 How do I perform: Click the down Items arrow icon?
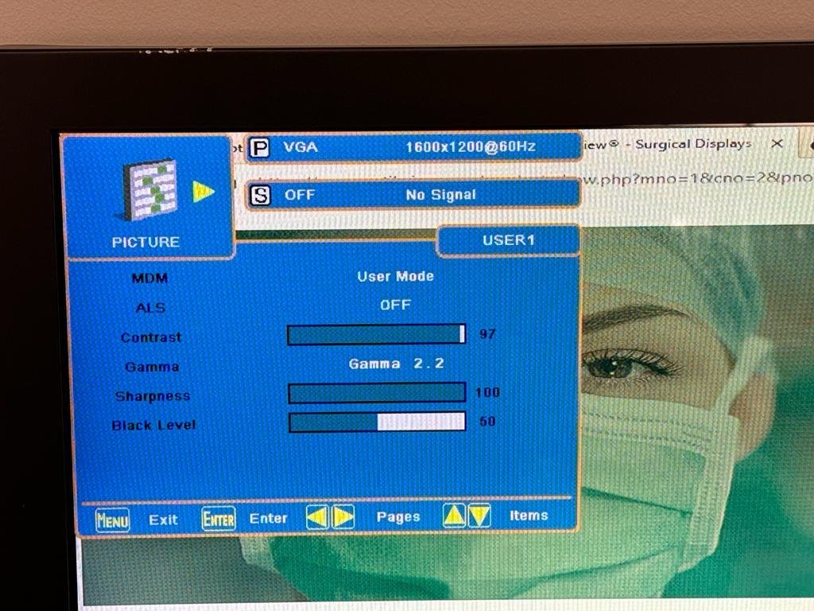(x=479, y=516)
